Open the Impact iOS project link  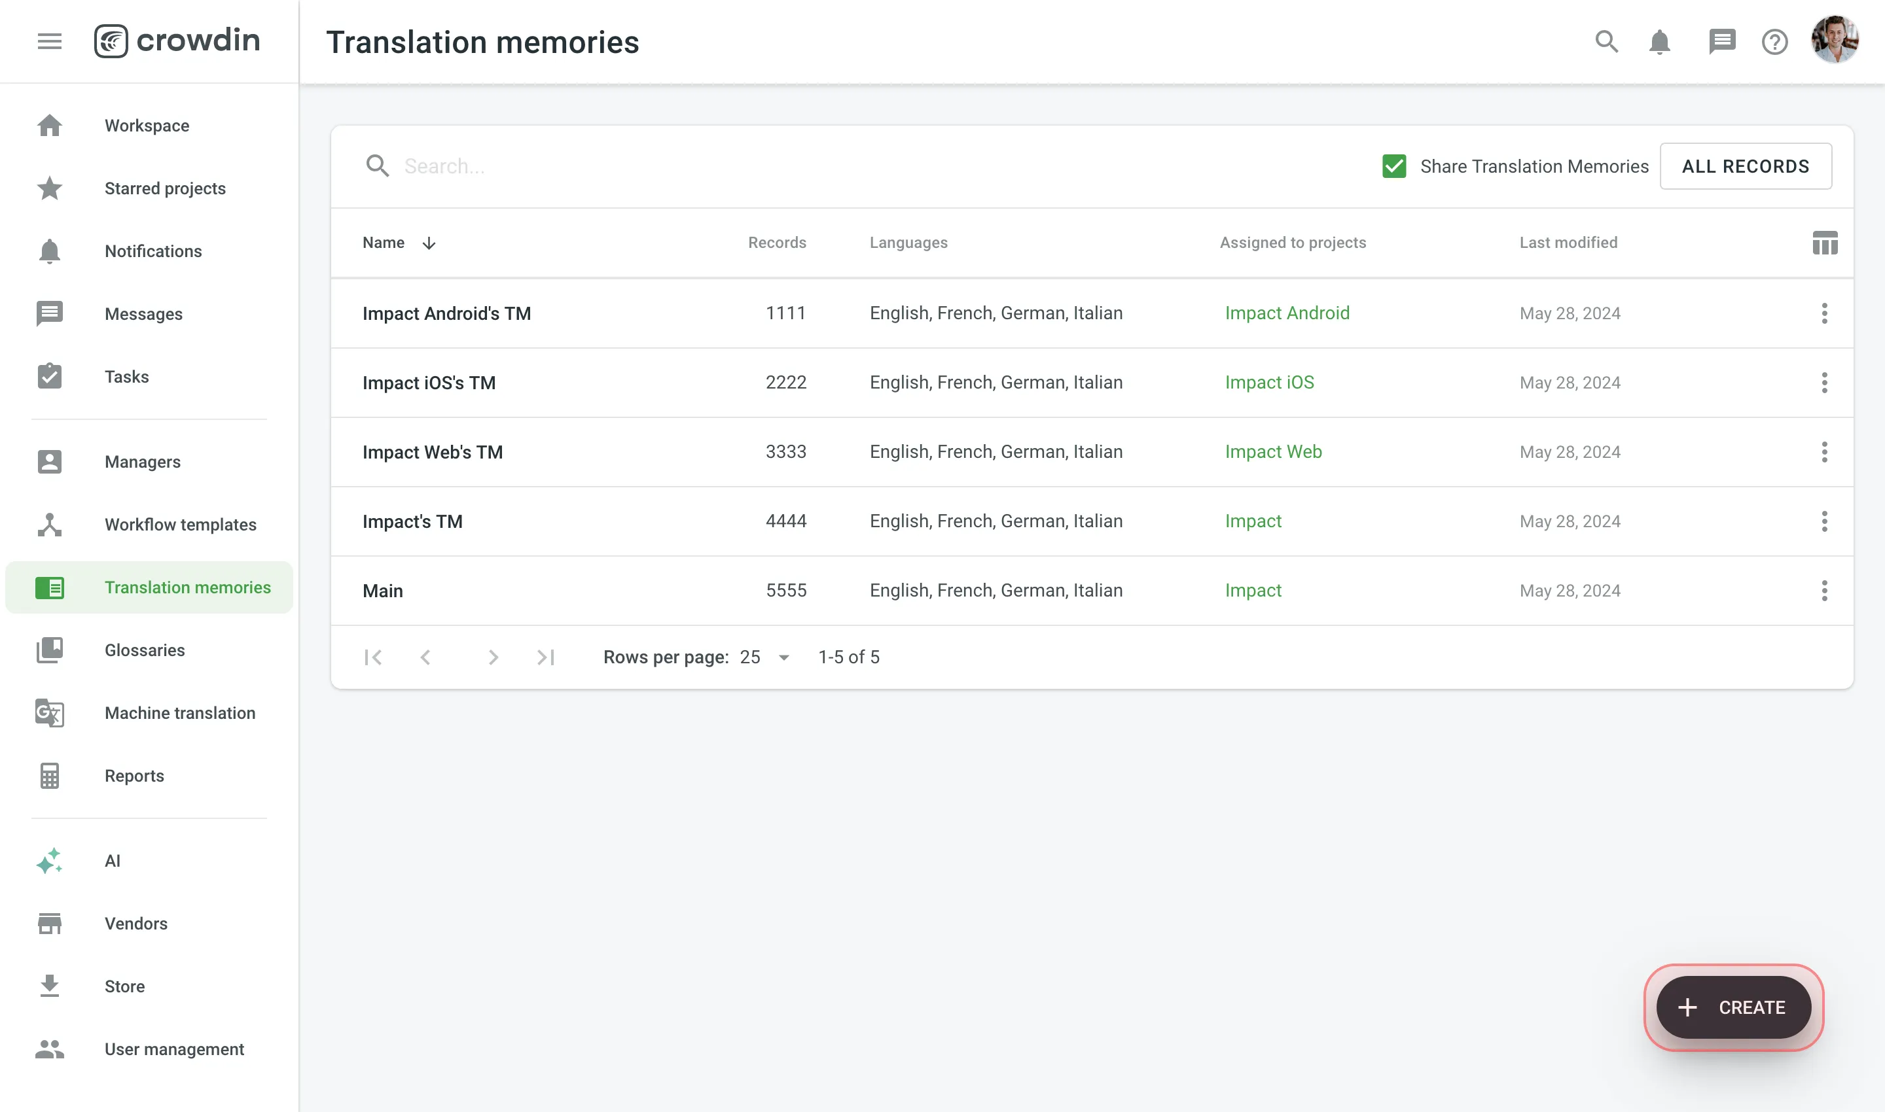[x=1269, y=383]
